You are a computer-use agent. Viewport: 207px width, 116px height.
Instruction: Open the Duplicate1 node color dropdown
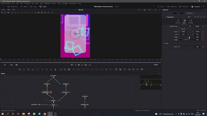[190, 17]
